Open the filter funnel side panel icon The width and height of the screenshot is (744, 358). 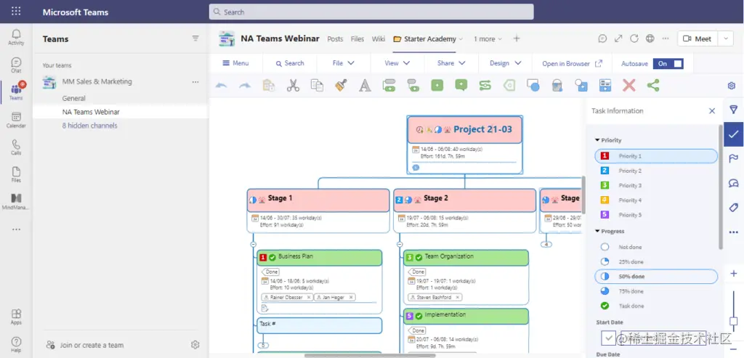click(734, 110)
